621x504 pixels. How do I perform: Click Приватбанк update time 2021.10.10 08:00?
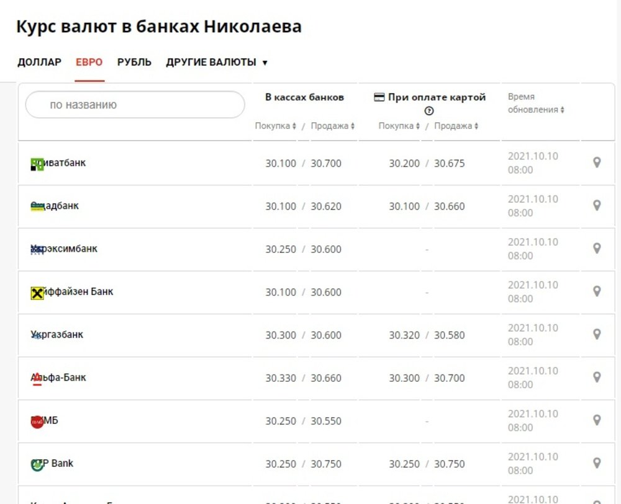click(533, 163)
